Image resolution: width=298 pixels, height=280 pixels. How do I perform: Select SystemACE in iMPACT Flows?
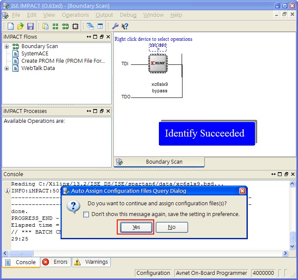tap(35, 54)
